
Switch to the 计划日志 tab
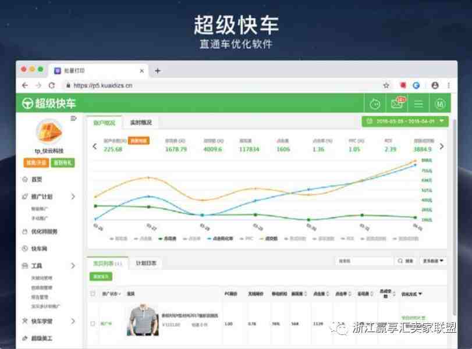point(146,263)
